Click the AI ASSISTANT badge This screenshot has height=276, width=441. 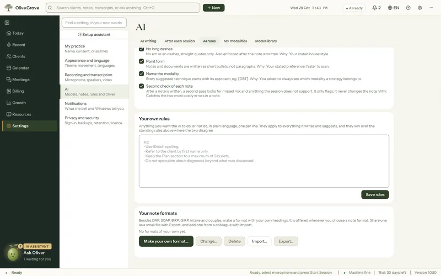tap(37, 246)
